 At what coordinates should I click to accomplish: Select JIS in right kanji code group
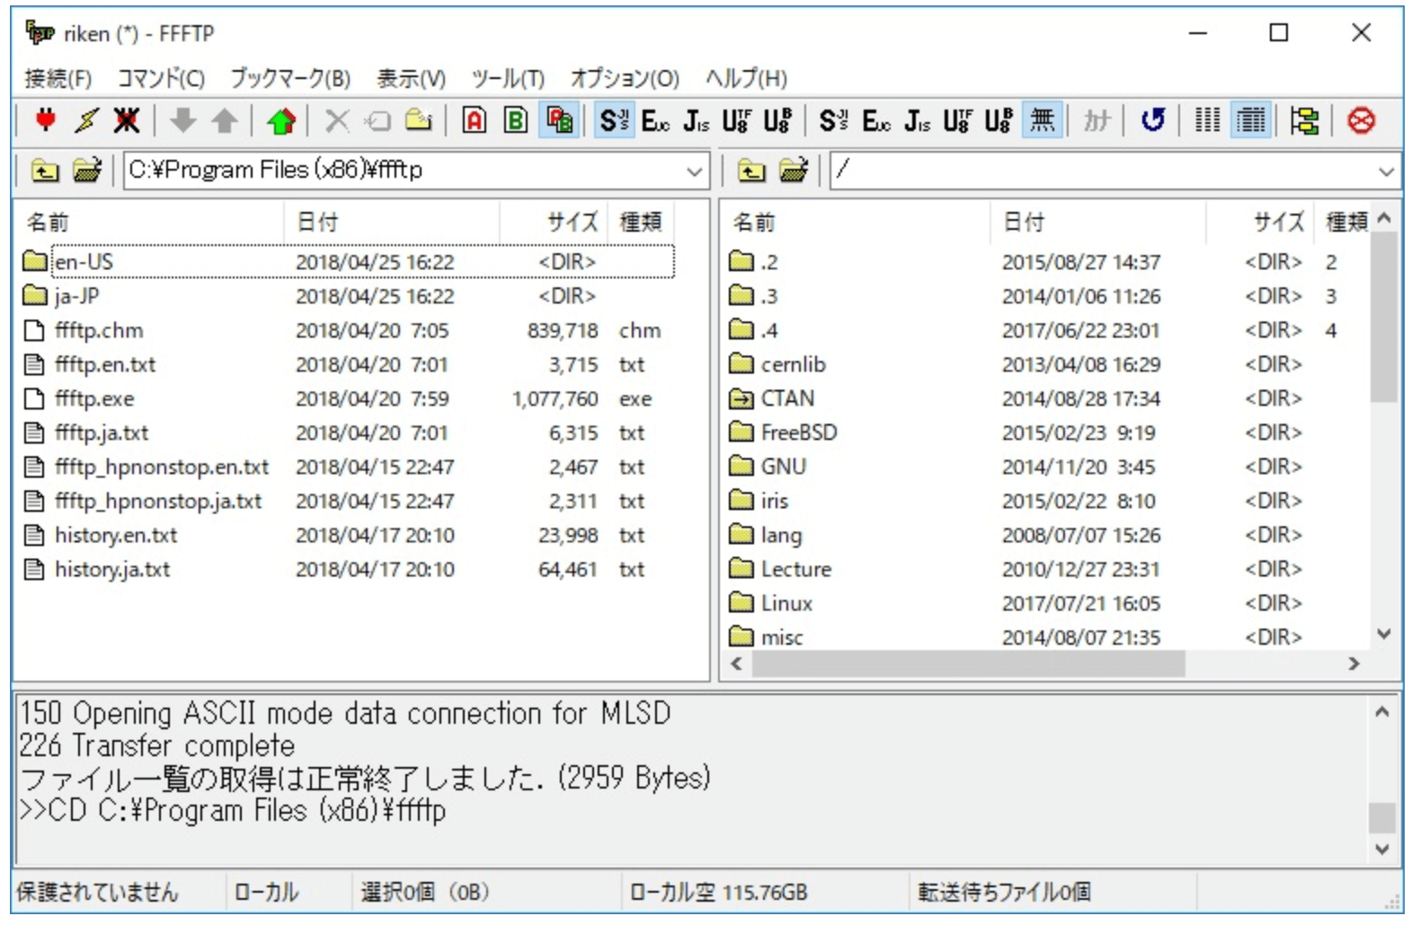[918, 120]
